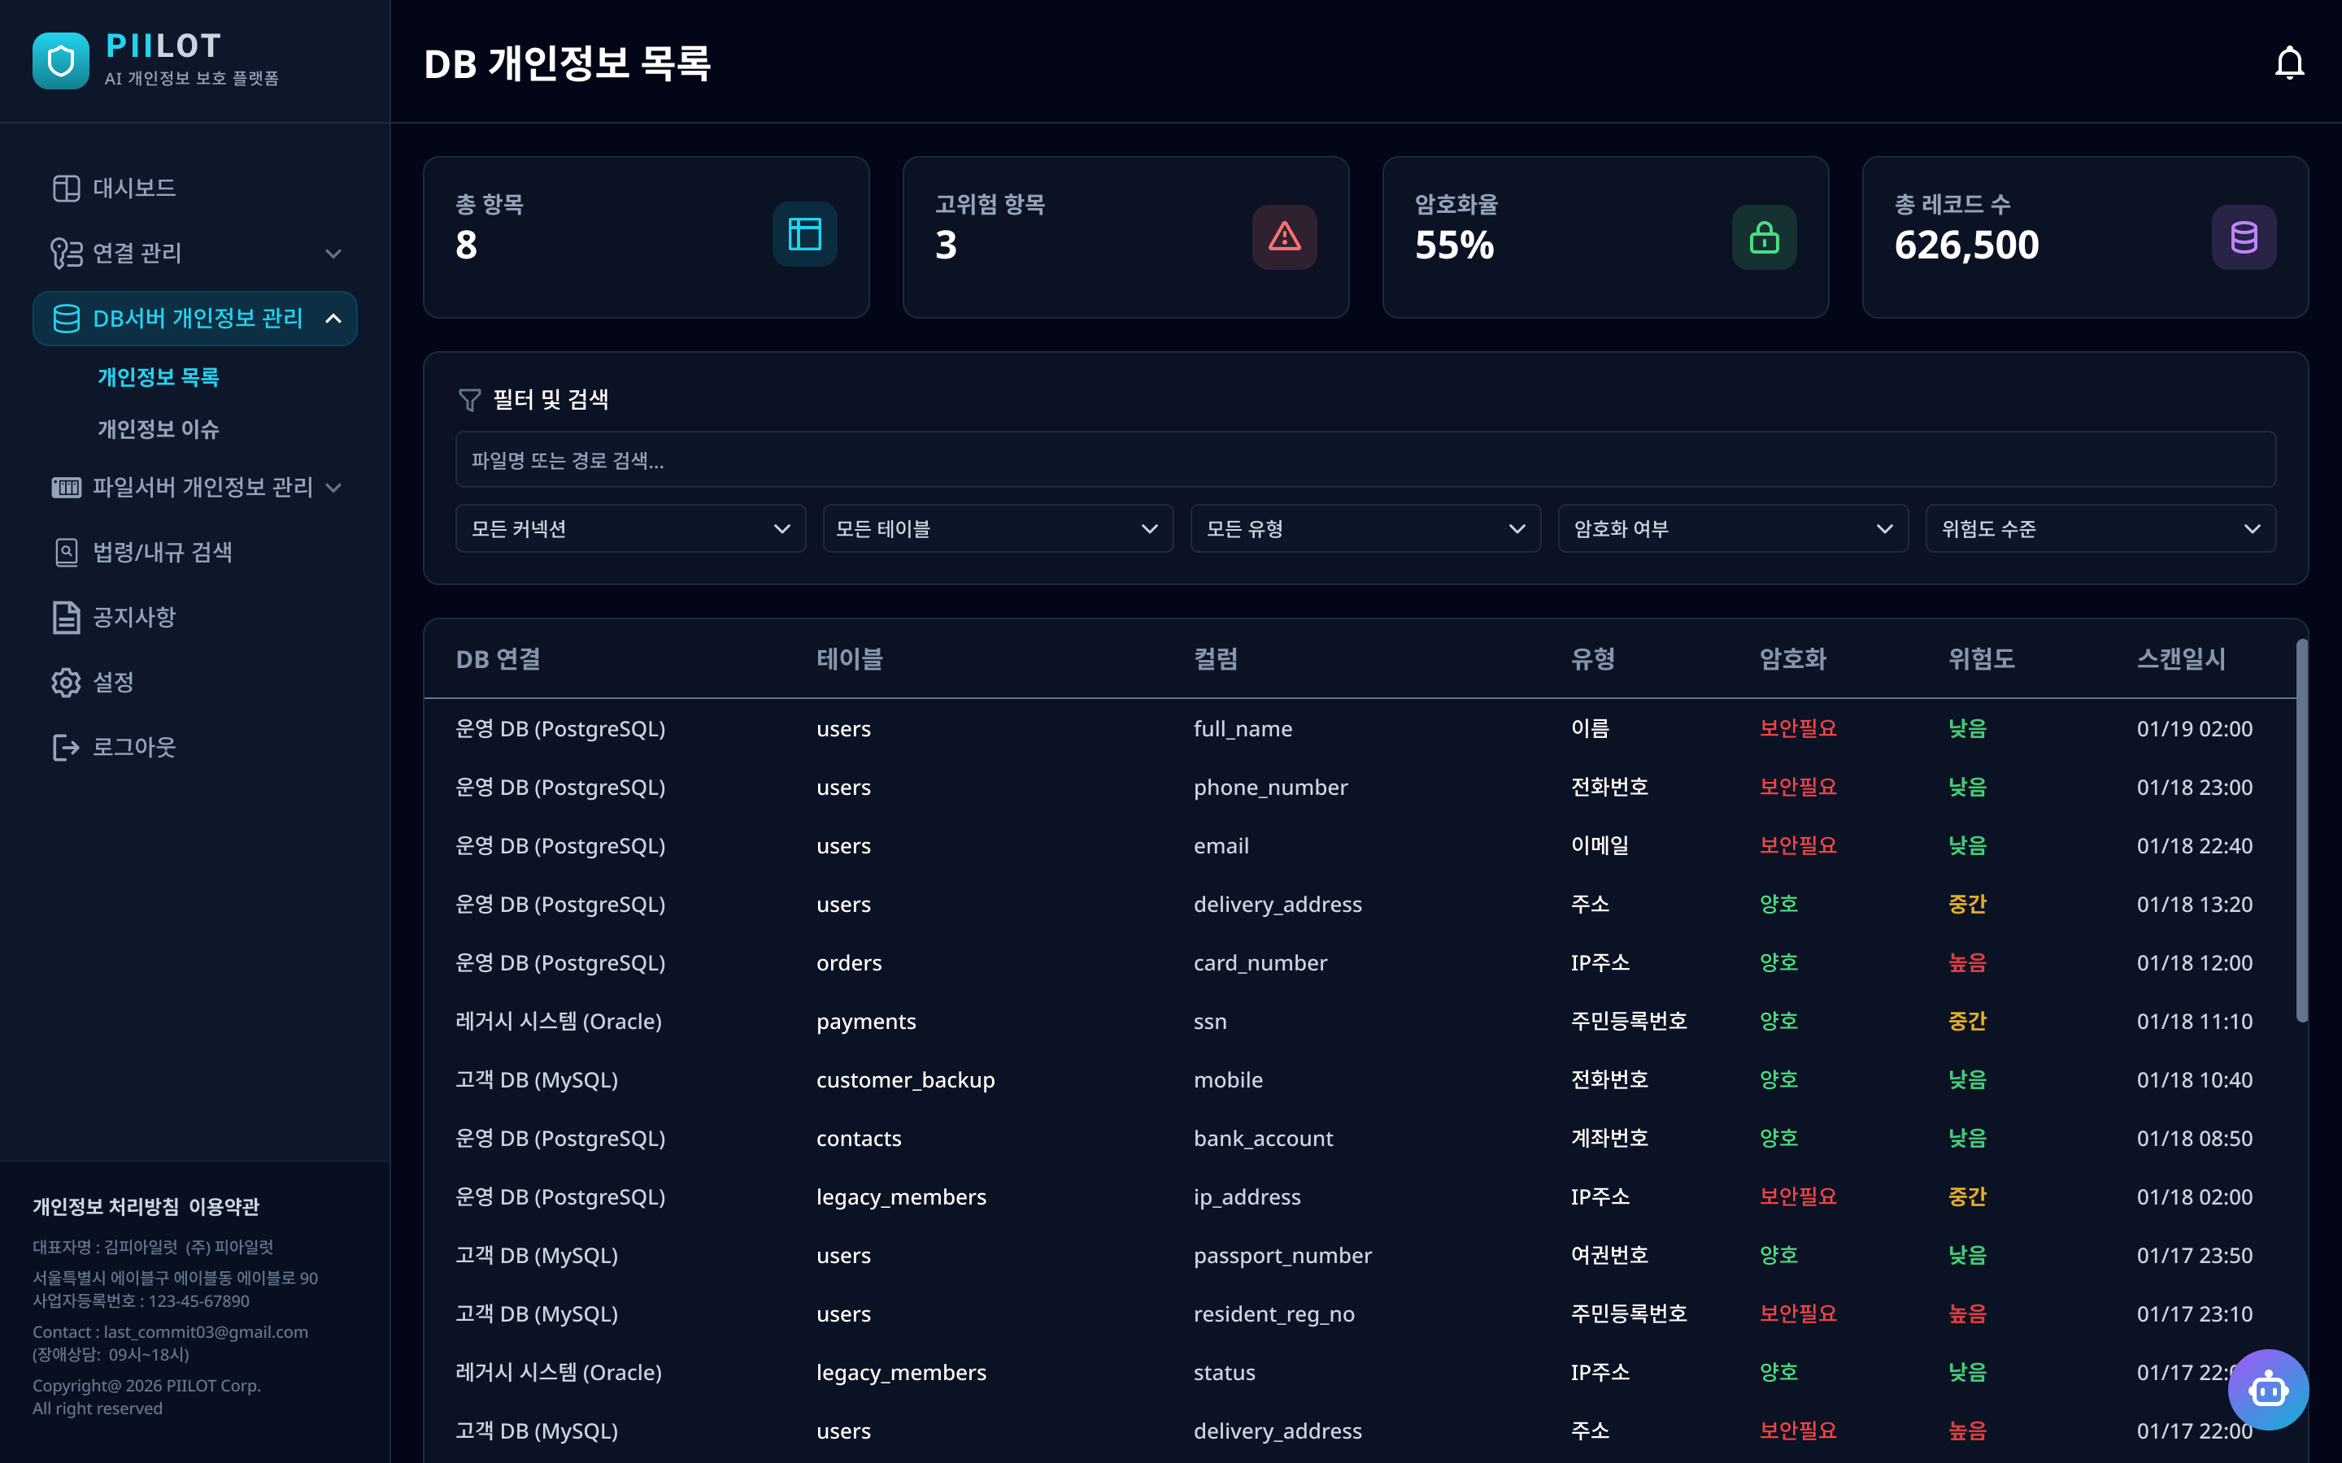Click the dashboard icon beside 대시보드
Screen dimensions: 2342x1463
tap(66, 188)
